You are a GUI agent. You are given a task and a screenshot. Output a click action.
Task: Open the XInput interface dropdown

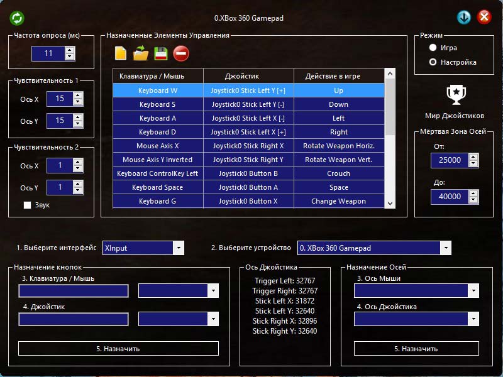(x=179, y=248)
